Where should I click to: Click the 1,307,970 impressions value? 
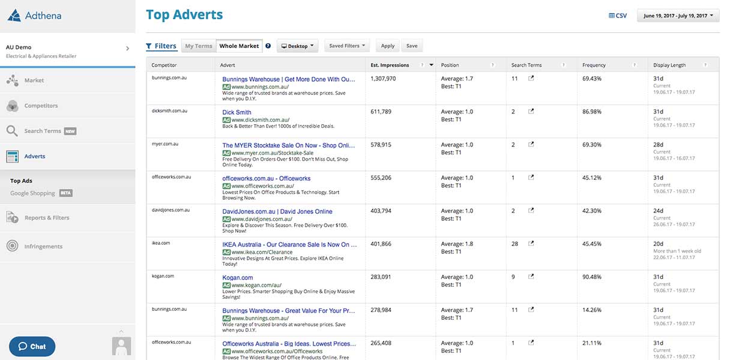pos(383,79)
